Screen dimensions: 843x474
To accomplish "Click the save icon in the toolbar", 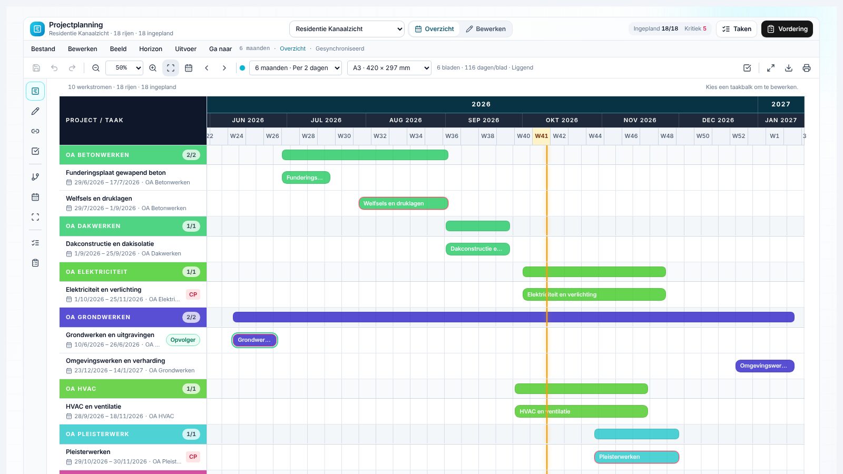I will (x=36, y=68).
